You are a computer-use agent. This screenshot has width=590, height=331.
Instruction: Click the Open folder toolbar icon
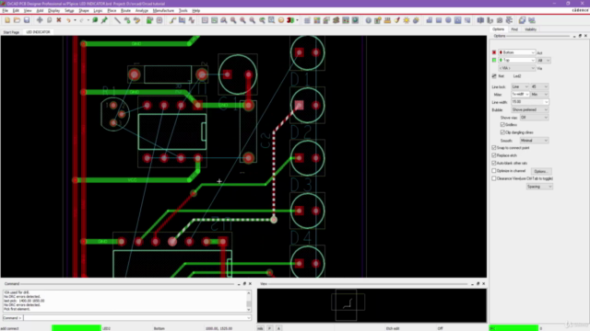[17, 20]
